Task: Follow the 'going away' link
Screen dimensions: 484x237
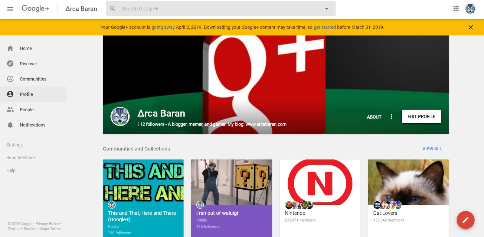Action: 163,27
